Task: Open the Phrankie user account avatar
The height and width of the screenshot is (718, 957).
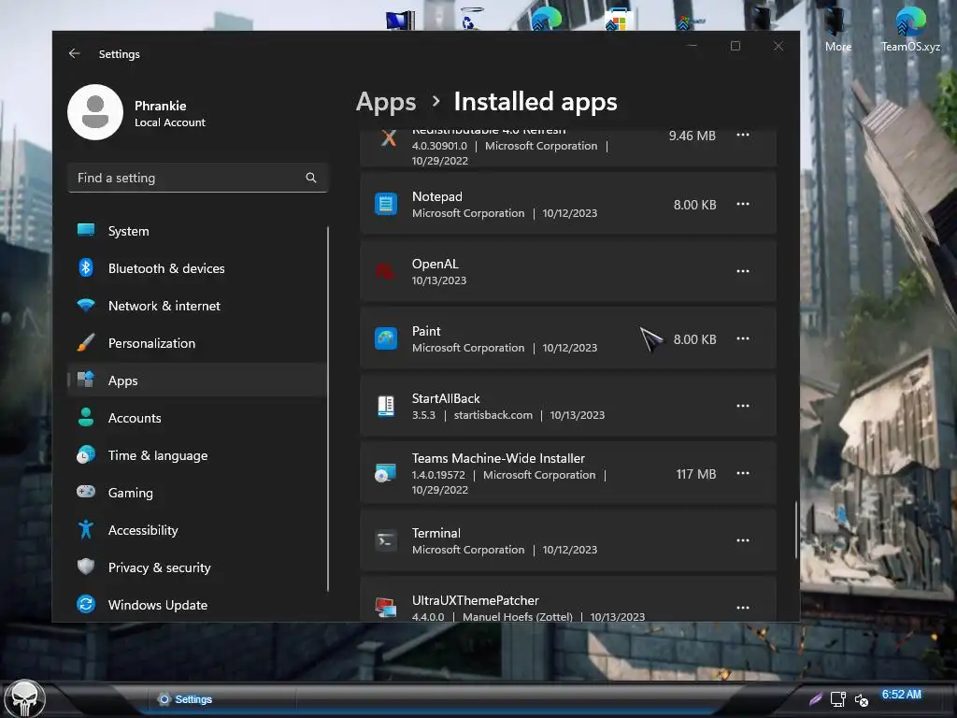Action: click(x=95, y=112)
